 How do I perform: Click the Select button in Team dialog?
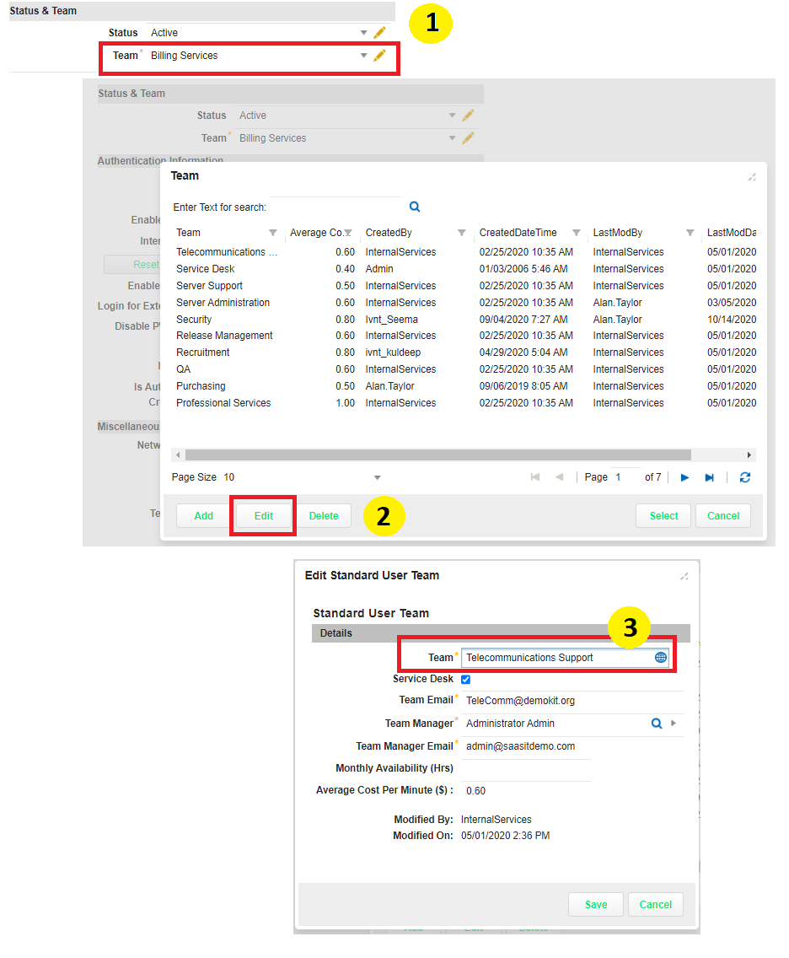663,516
